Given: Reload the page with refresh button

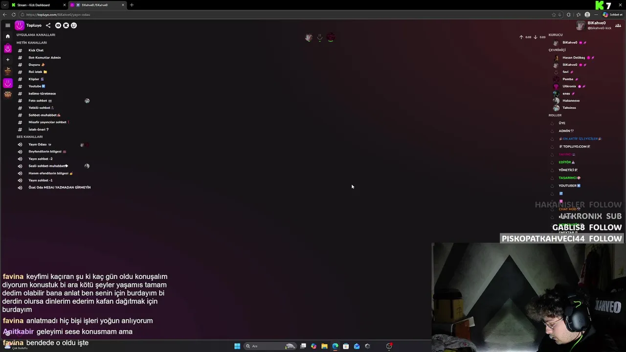Looking at the screenshot, I should click(x=14, y=15).
